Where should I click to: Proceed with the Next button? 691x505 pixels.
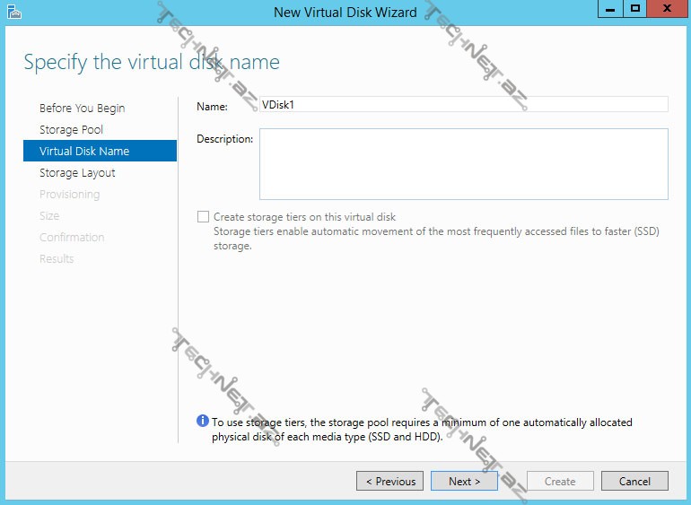tap(464, 482)
